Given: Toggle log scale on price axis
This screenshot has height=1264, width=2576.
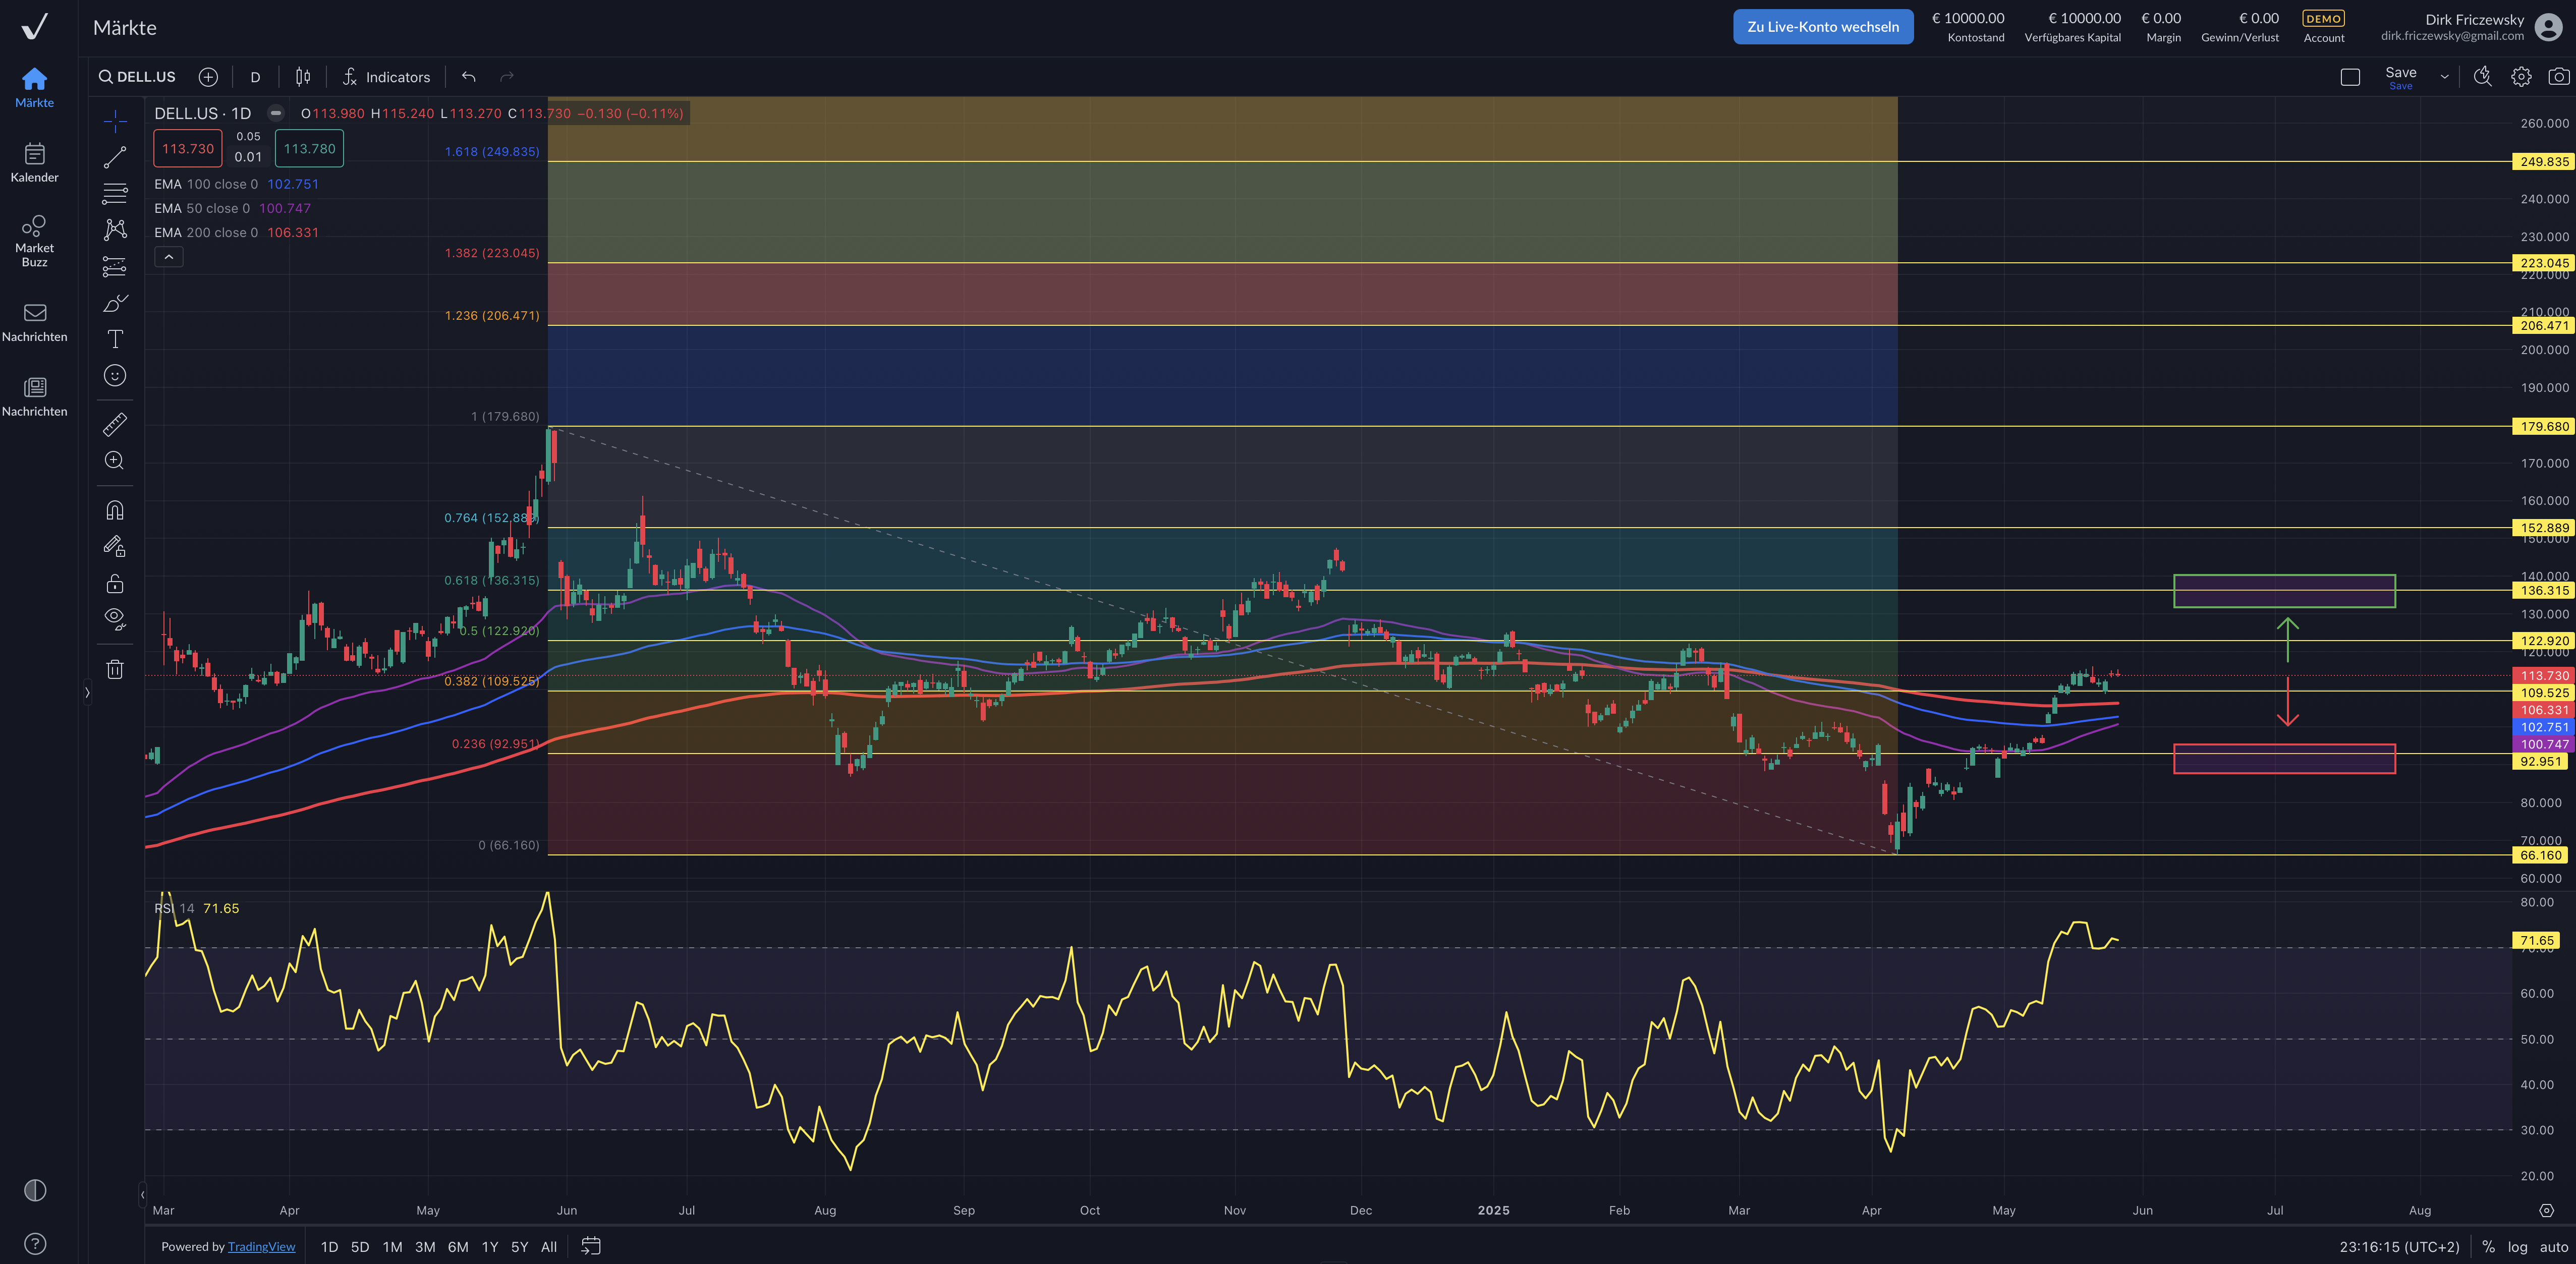Looking at the screenshot, I should 2517,1247.
